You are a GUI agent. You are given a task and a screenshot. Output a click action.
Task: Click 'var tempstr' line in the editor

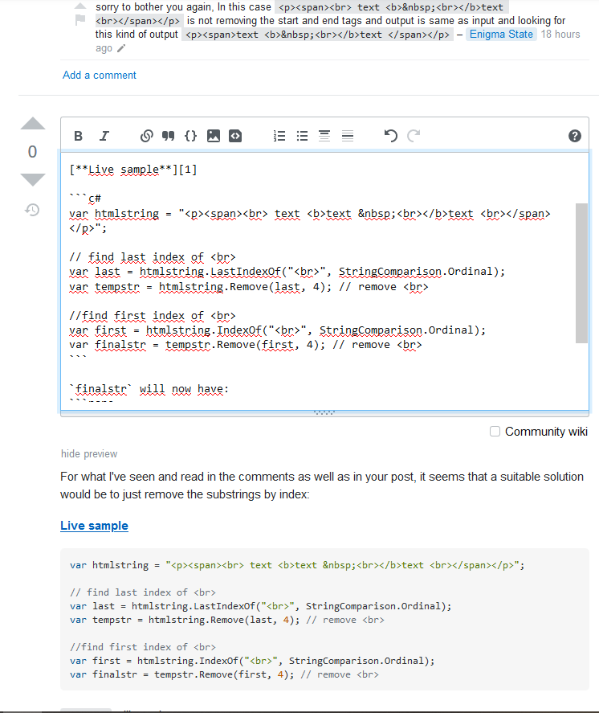[x=249, y=287]
